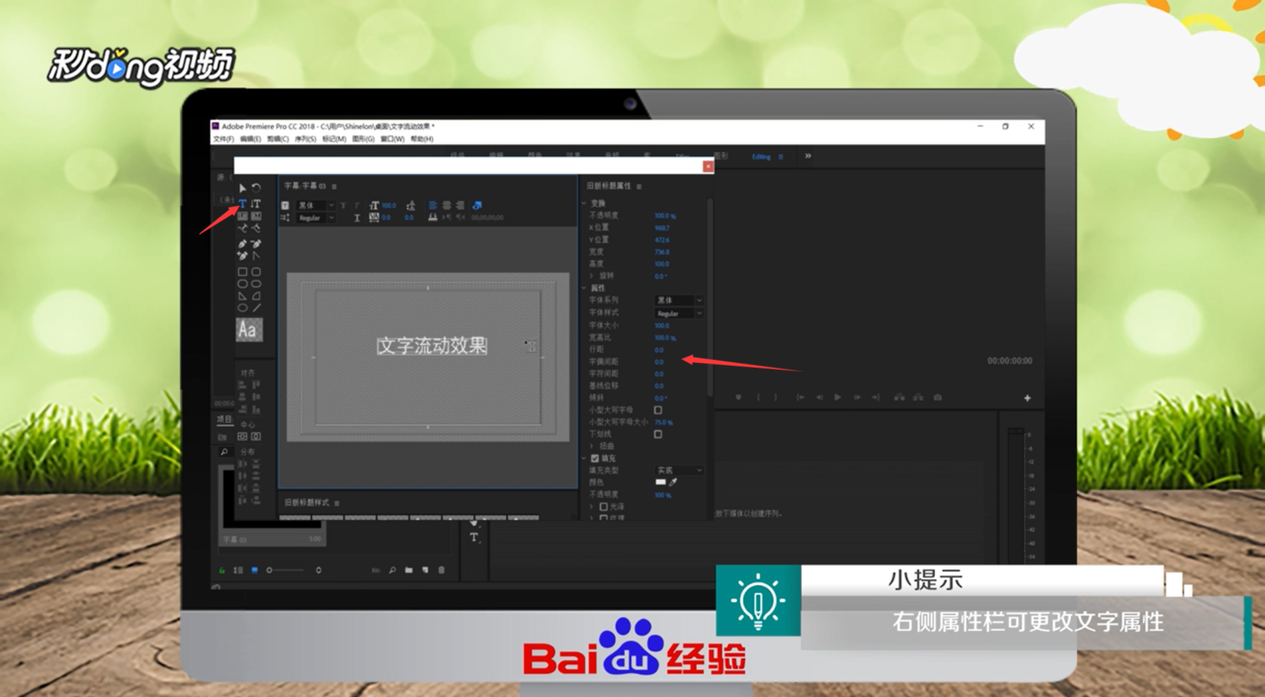Open 旧版标题属性 panel menu icon

click(638, 186)
